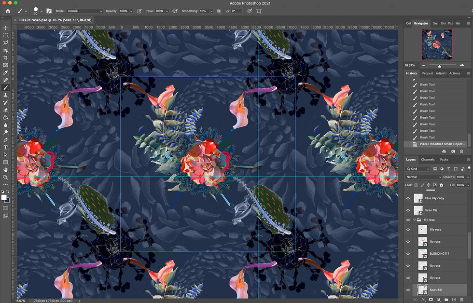Hide the 'Scan 35r' layer
This screenshot has width=473, height=303.
[x=408, y=290]
